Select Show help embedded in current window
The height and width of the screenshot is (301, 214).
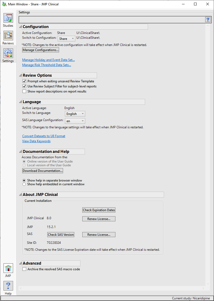[x=24, y=184]
